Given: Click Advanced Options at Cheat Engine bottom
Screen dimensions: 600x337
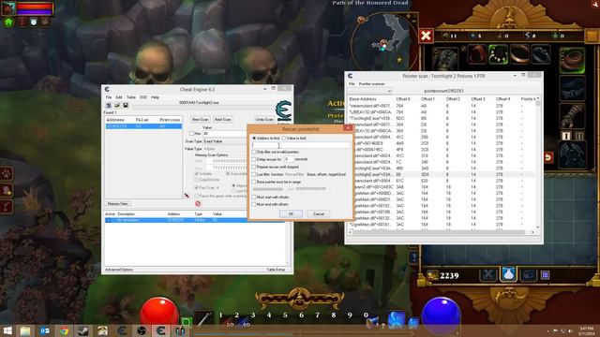Looking at the screenshot, I should (119, 270).
